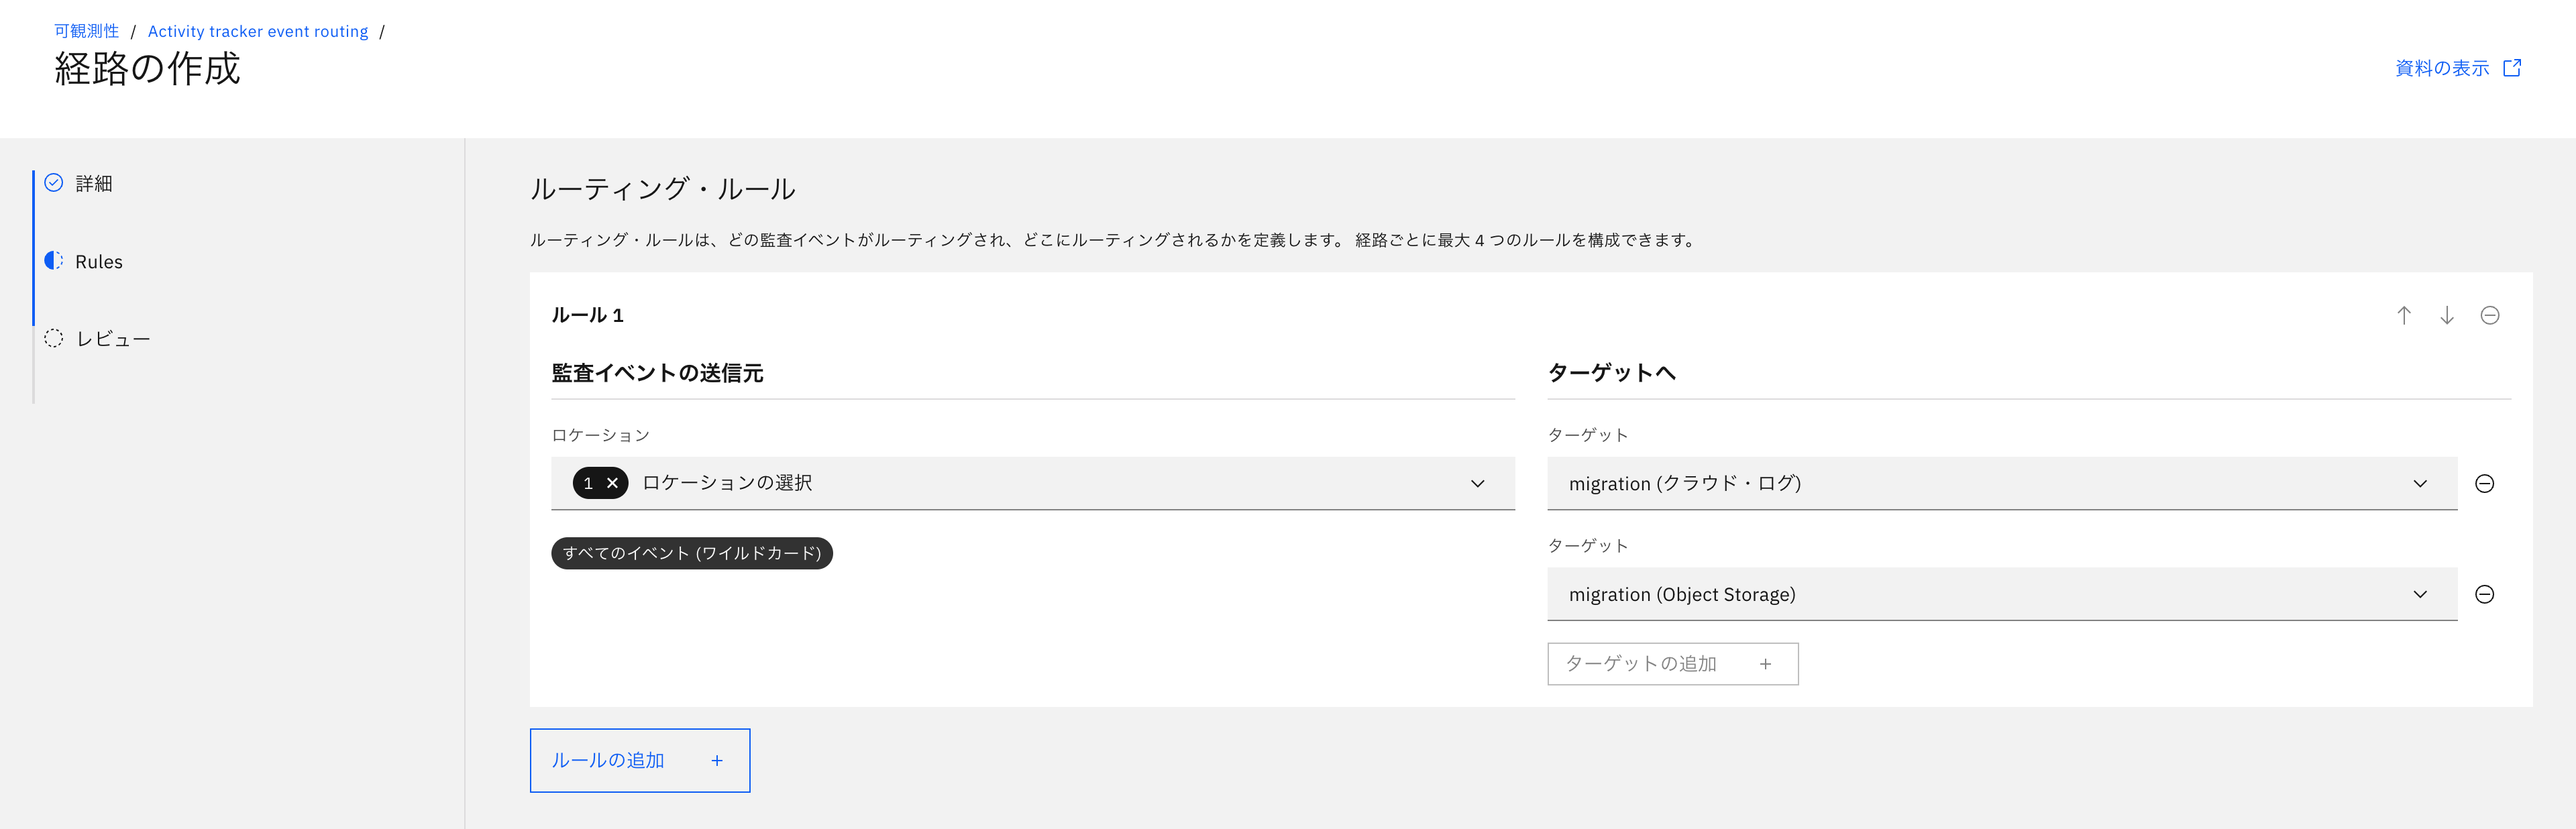Remove ルール 1 with the minus icon

[2490, 315]
